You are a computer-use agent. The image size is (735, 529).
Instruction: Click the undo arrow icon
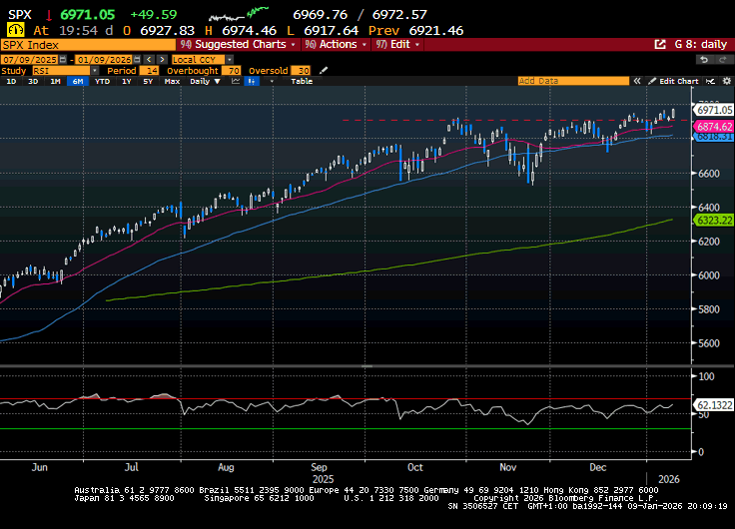[x=702, y=59]
